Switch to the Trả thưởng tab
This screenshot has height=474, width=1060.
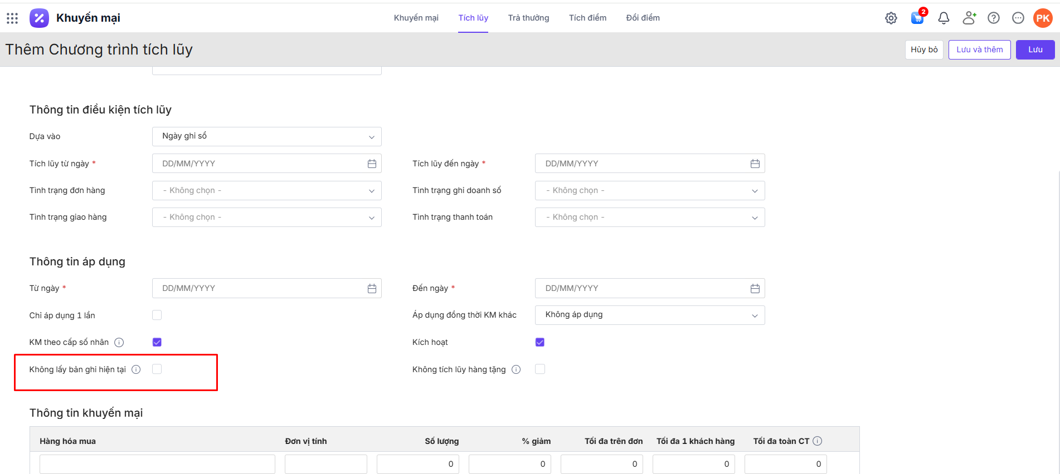[x=528, y=18]
